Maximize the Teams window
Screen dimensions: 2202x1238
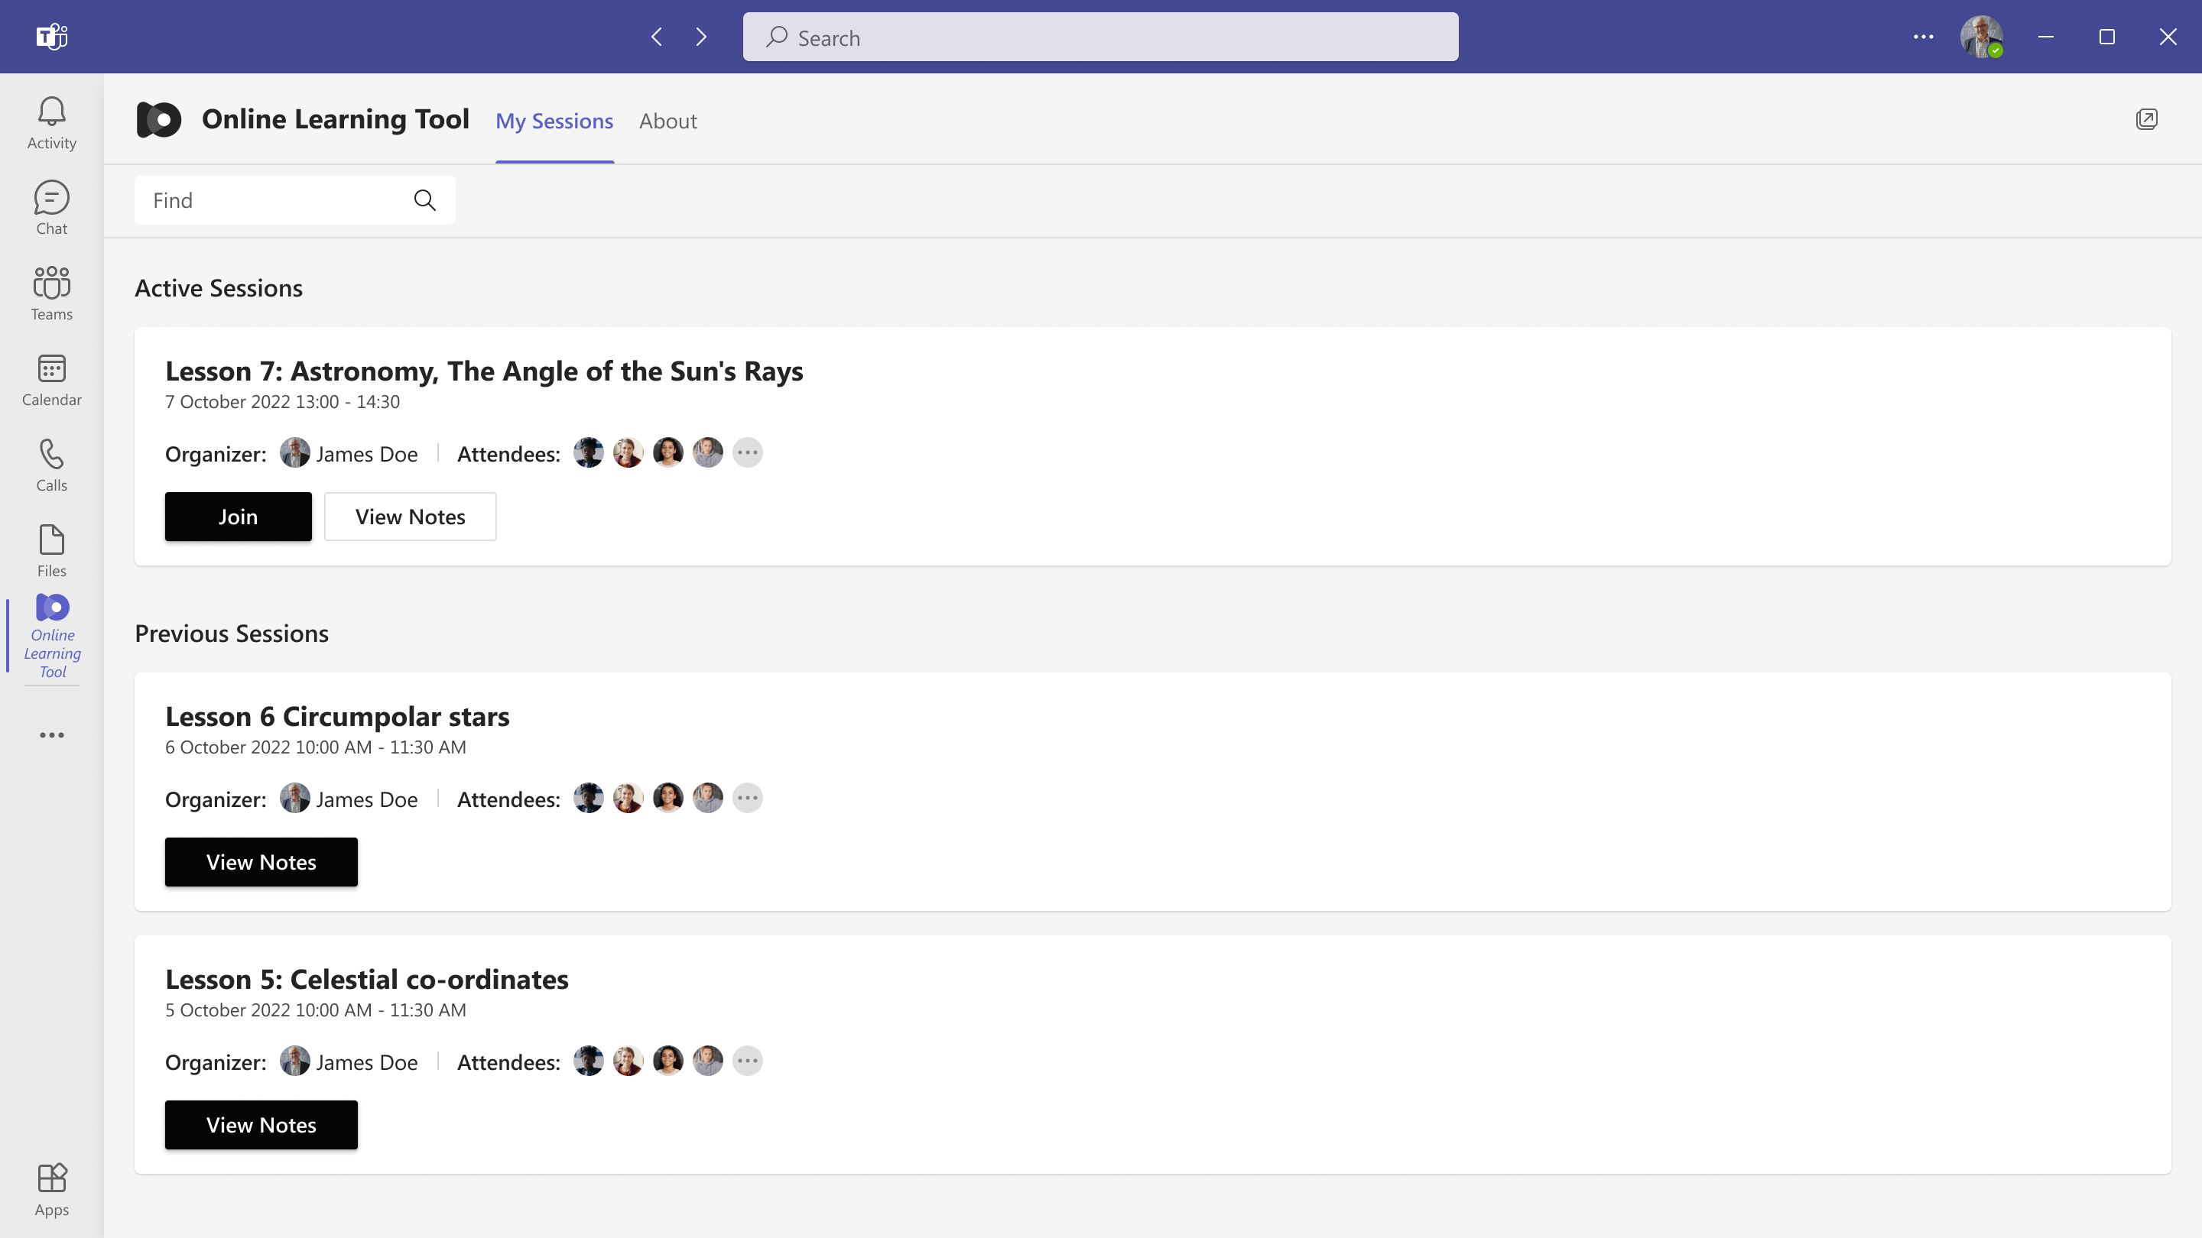tap(2107, 37)
